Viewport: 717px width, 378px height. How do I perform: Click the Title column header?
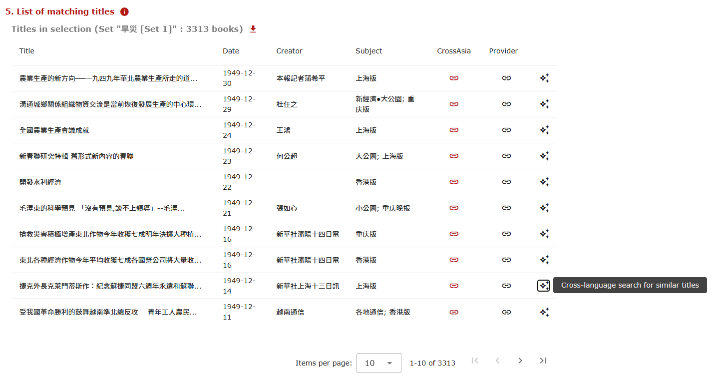(x=27, y=51)
